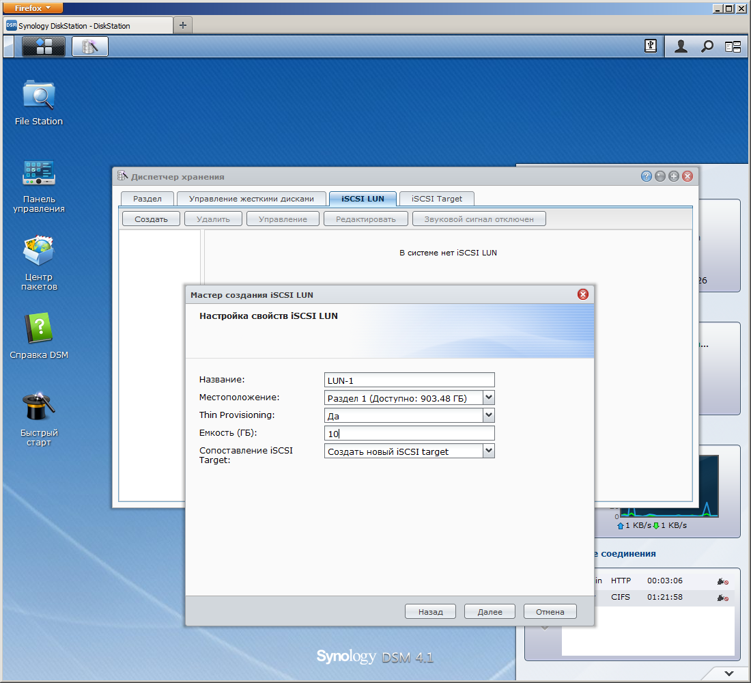Image resolution: width=751 pixels, height=683 pixels.
Task: Maximize the Storage Manager window
Action: point(674,176)
